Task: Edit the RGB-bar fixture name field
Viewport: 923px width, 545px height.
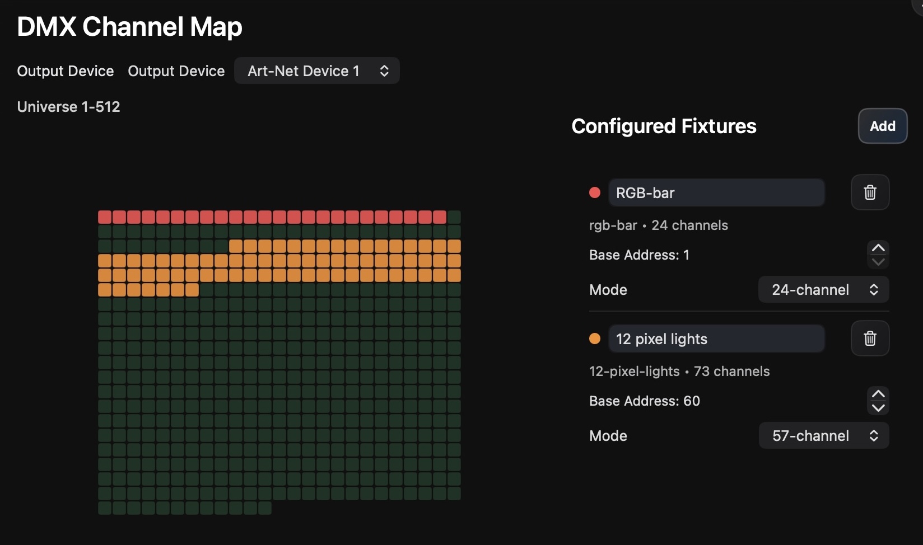Action: [x=716, y=192]
